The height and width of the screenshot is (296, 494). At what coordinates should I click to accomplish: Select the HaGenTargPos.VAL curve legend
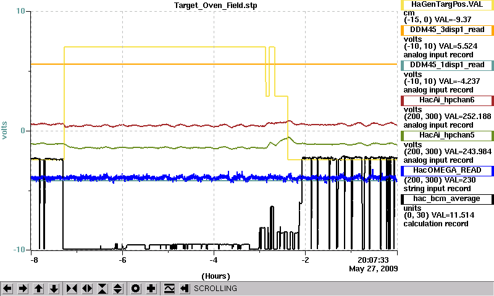click(x=447, y=5)
